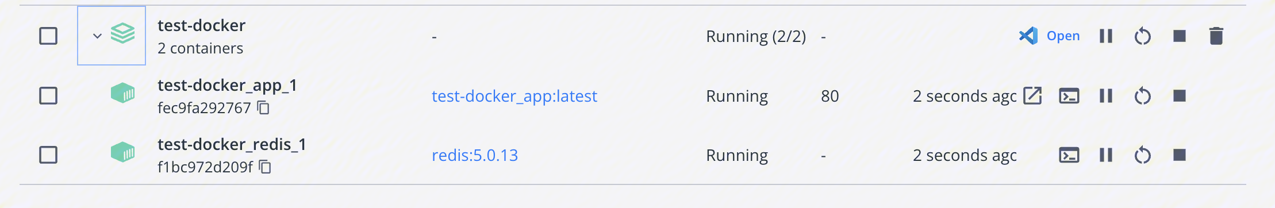Copy container ID fec9fa292767

tap(263, 107)
